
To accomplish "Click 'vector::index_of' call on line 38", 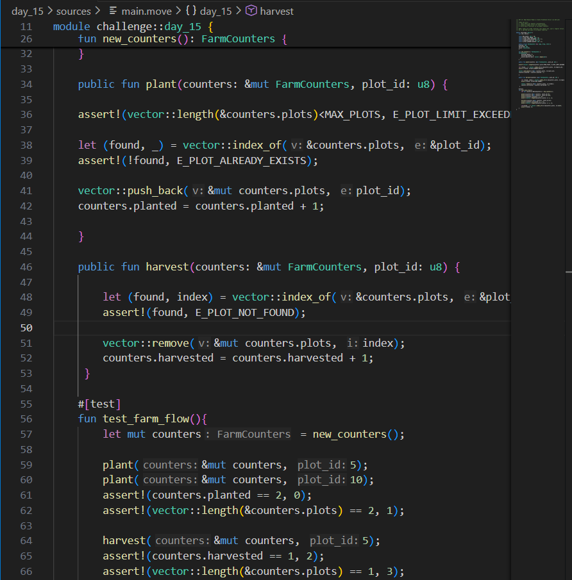I will click(232, 145).
